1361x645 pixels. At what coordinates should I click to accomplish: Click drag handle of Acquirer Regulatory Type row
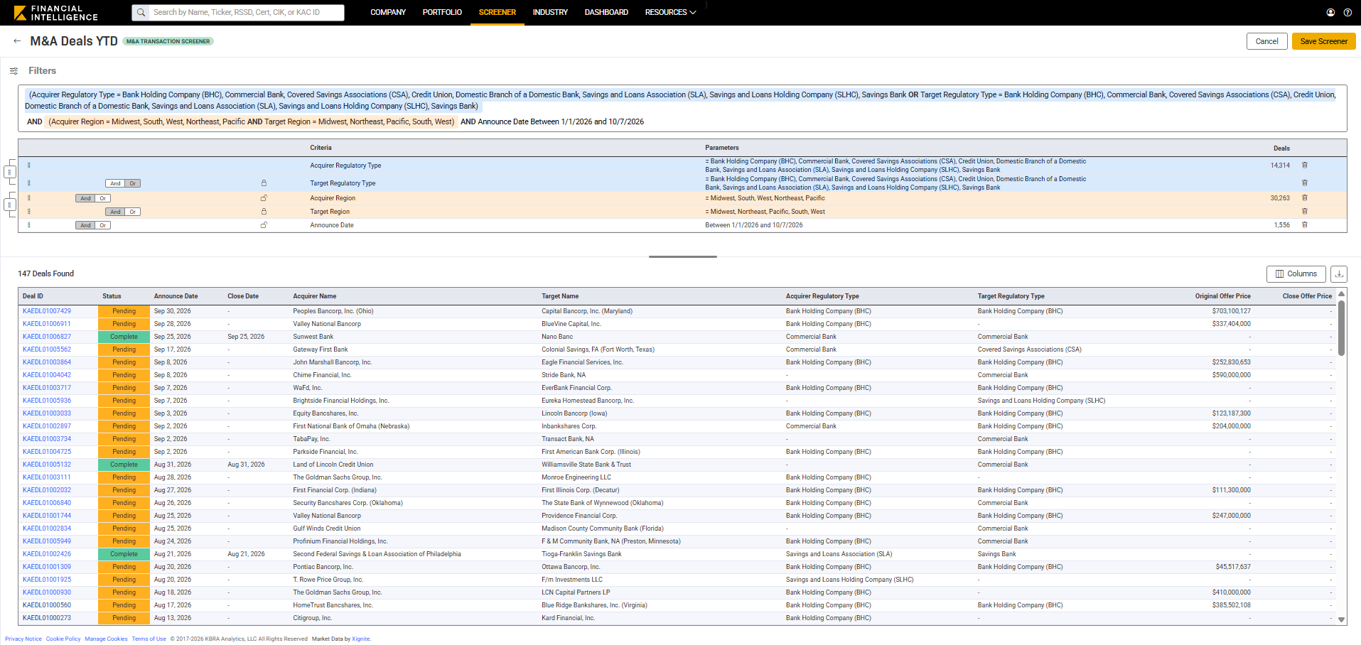(29, 166)
